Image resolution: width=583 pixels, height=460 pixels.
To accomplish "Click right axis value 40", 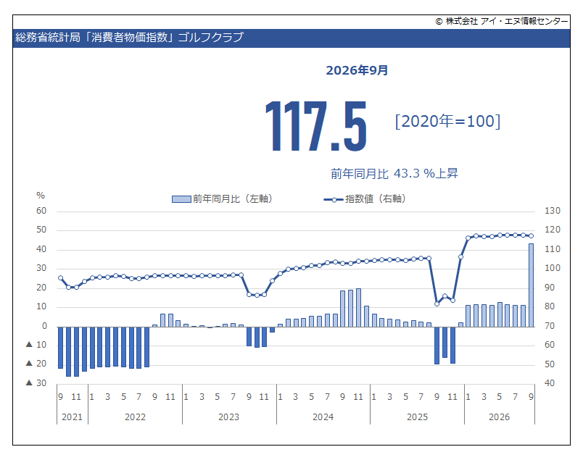I will [x=550, y=383].
